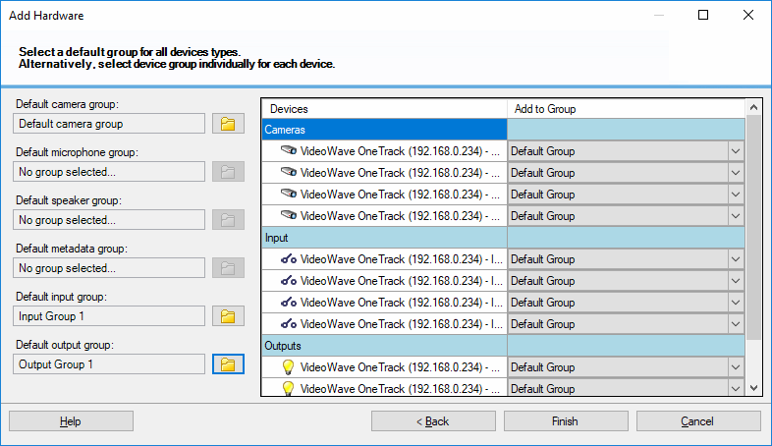Browse folder for default input group

[x=228, y=316]
